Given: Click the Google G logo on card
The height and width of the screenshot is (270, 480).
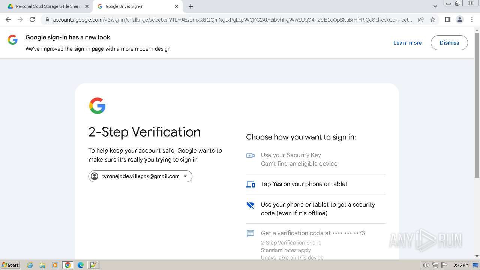Looking at the screenshot, I should pyautogui.click(x=97, y=106).
